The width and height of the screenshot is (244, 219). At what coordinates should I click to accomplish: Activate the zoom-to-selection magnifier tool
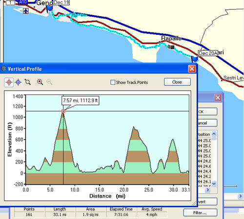(x=27, y=82)
